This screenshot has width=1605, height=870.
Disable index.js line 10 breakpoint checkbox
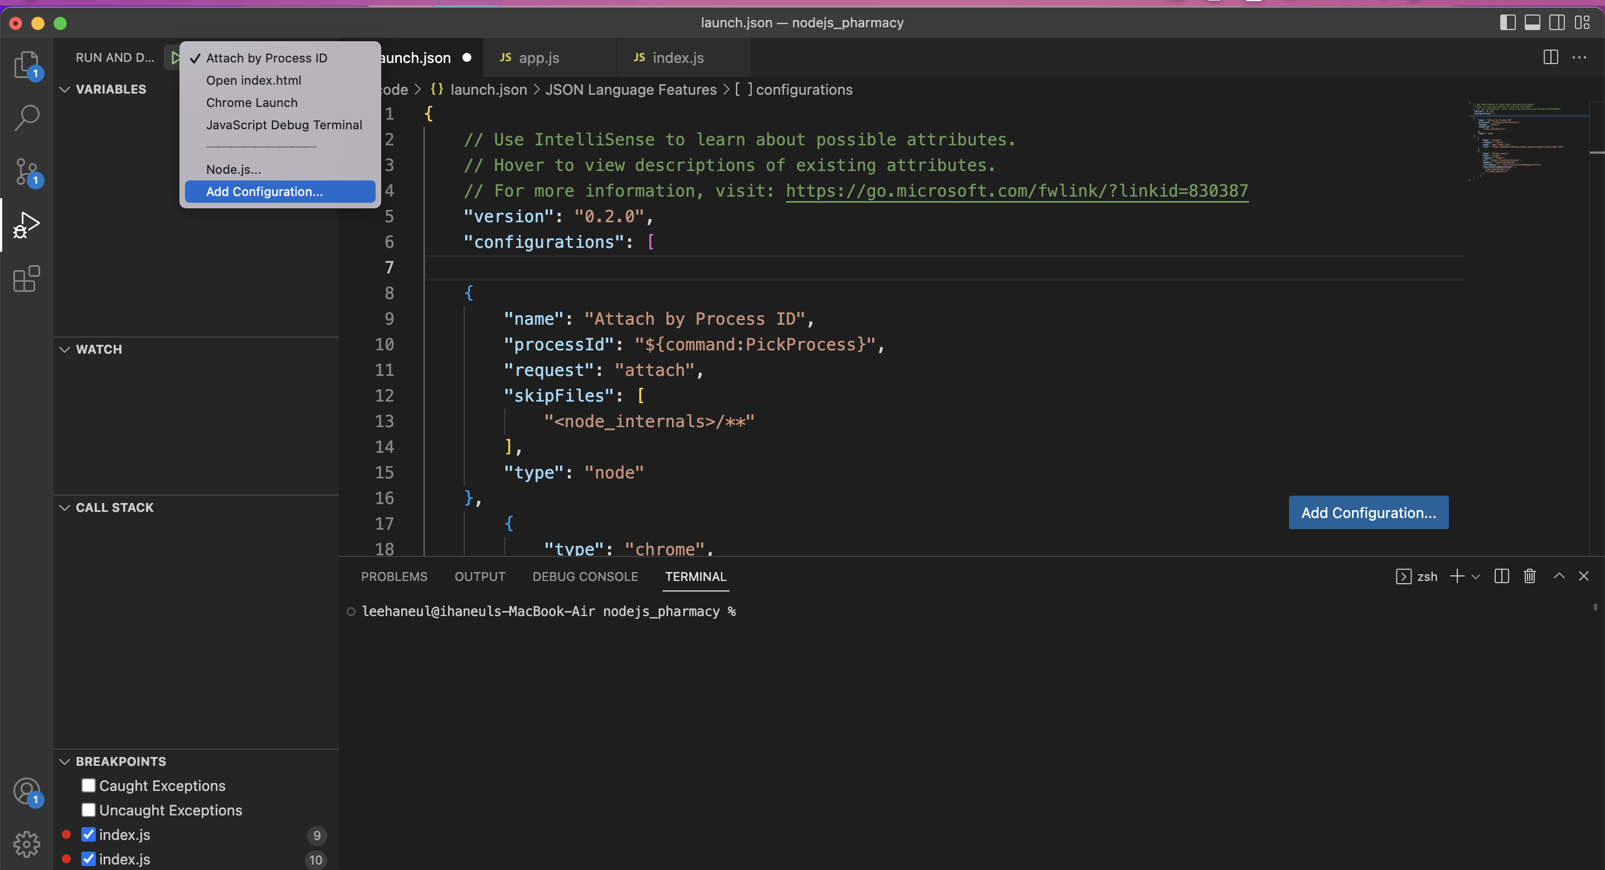[x=89, y=858]
